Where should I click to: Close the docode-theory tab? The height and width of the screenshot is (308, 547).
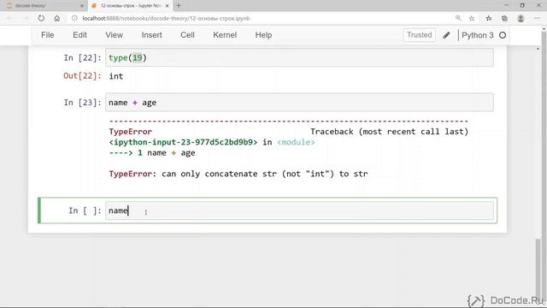(x=82, y=6)
